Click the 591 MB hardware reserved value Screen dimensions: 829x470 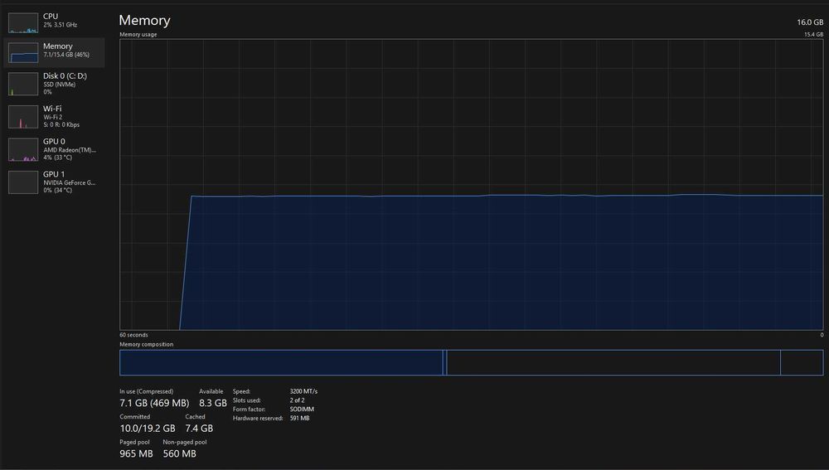[300, 418]
